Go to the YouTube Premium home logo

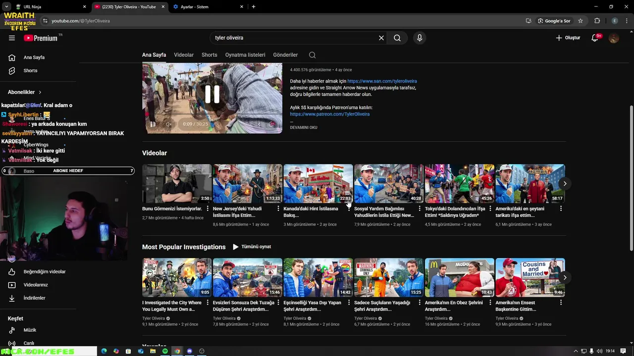coord(41,38)
